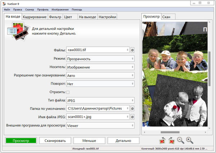Switch to the Кадрирование tab
The image size is (216, 153).
pyautogui.click(x=35, y=17)
